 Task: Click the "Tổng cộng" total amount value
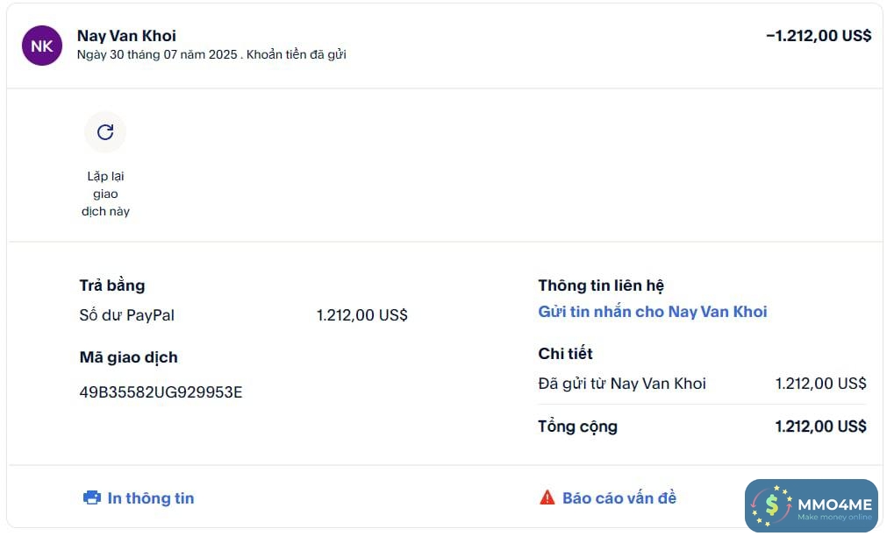point(820,427)
